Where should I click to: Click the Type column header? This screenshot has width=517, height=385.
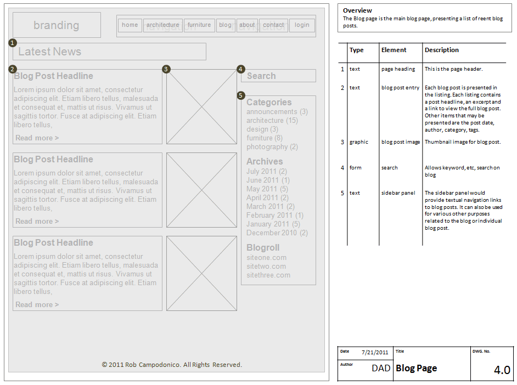click(356, 50)
